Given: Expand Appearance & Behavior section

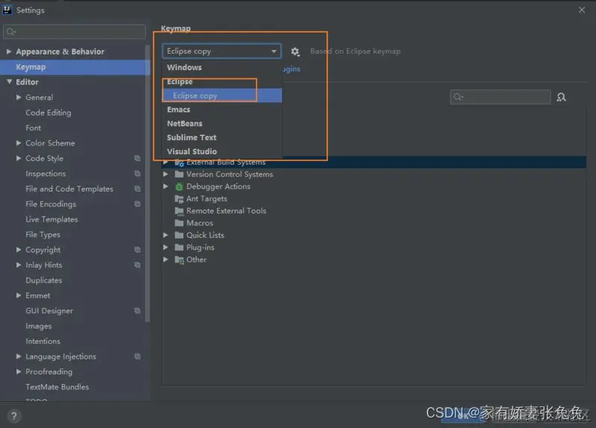Looking at the screenshot, I should [9, 51].
